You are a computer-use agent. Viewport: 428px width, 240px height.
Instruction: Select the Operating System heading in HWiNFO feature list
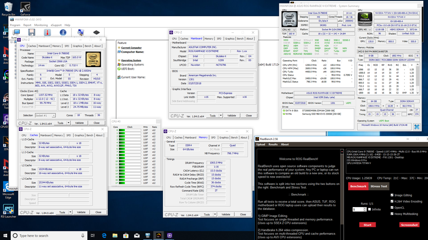coord(131,60)
